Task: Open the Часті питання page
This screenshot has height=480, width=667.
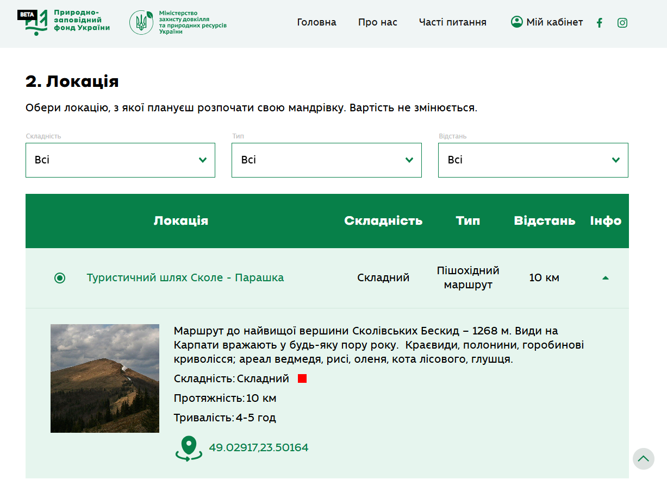Action: pos(452,22)
